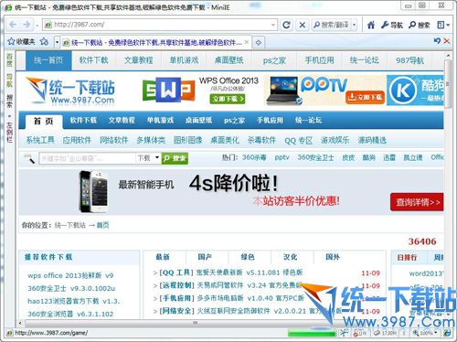Stop loading with the X icon
Image resolution: width=457 pixels, height=342 pixels.
(x=302, y=25)
